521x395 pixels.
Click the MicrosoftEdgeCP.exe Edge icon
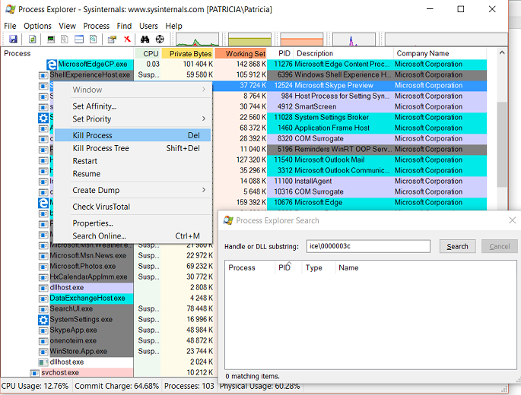(x=52, y=65)
